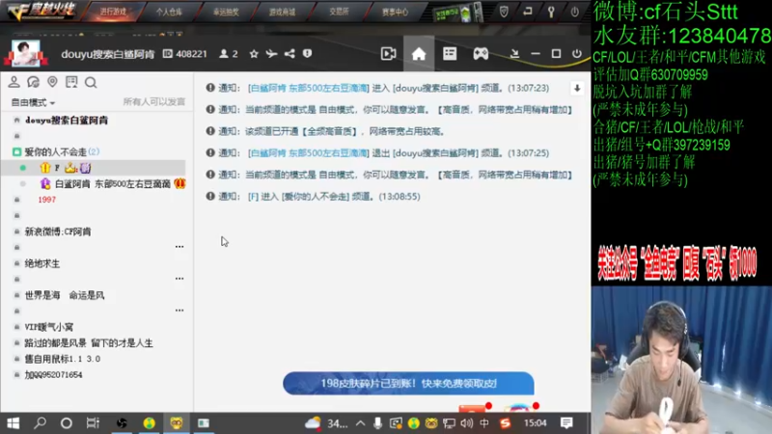The width and height of the screenshot is (772, 434).
Task: Collapse 爱你的人不会走 channel
Action: [x=16, y=151]
